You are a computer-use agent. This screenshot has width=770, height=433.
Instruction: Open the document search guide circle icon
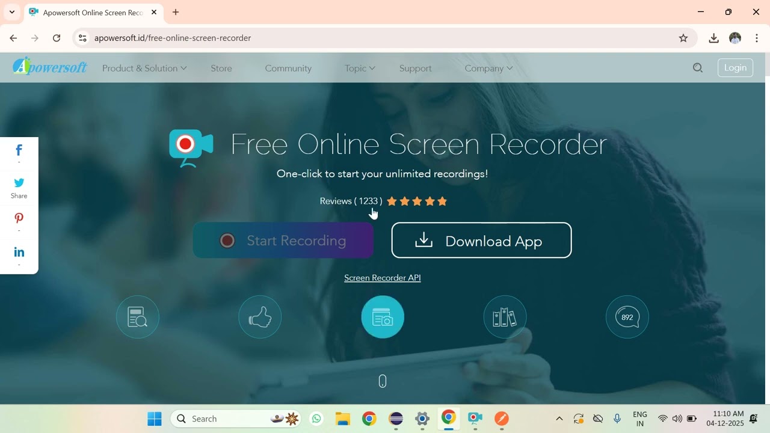(138, 317)
